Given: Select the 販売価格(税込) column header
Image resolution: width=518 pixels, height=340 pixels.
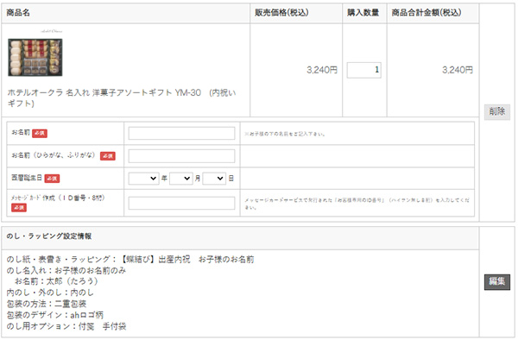Looking at the screenshot, I should (281, 13).
